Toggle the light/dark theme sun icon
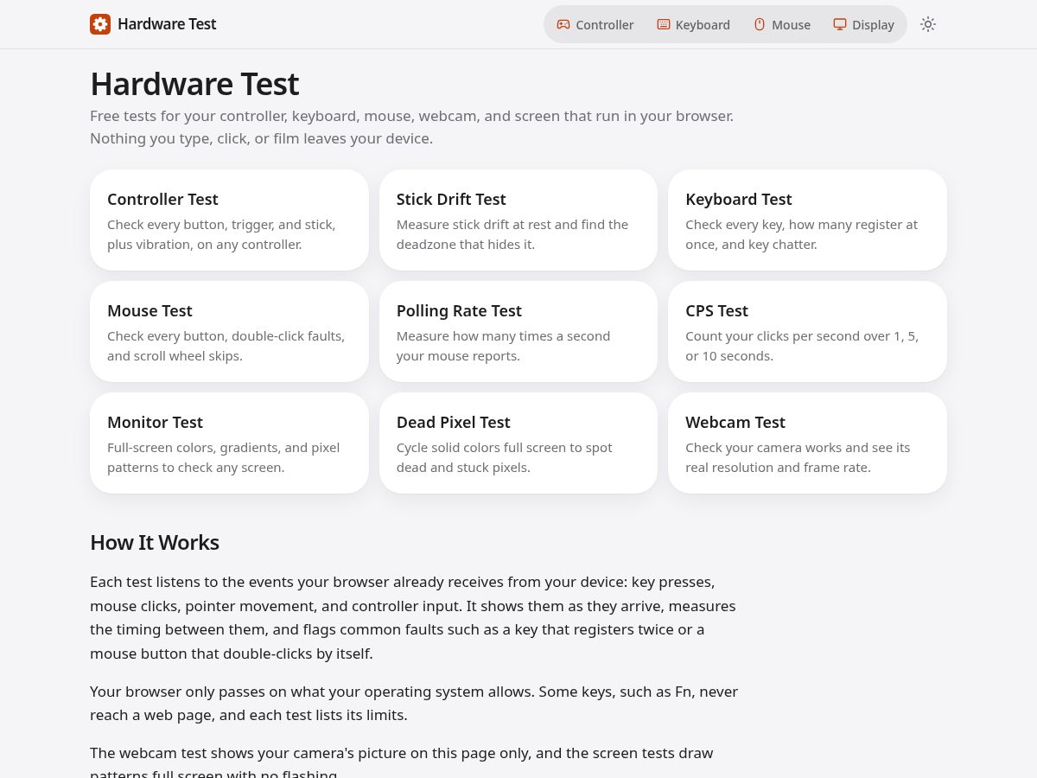Viewport: 1037px width, 778px height. pos(928,24)
